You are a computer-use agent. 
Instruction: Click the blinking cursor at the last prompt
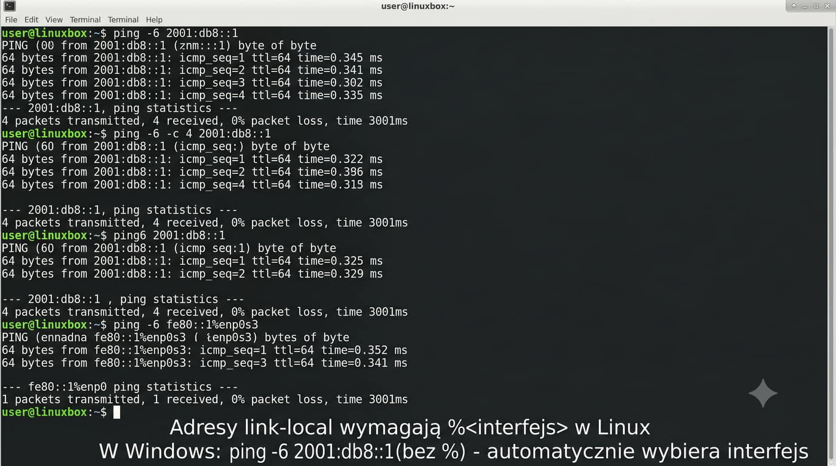click(116, 412)
